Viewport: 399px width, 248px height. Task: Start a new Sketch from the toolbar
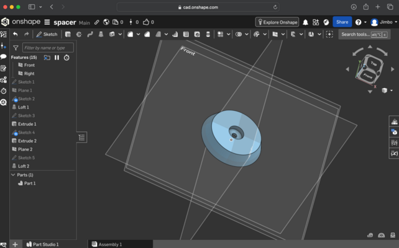point(47,34)
